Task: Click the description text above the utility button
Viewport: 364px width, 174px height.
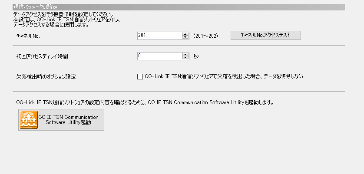Action: point(145,103)
